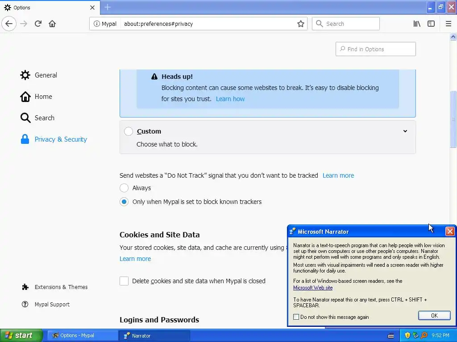Open the home page via house icon
Screen dimensions: 457x342
point(52,24)
